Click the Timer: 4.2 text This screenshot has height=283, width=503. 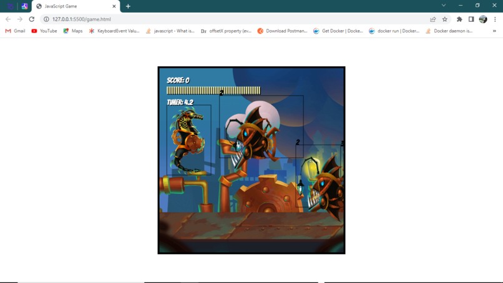click(180, 102)
